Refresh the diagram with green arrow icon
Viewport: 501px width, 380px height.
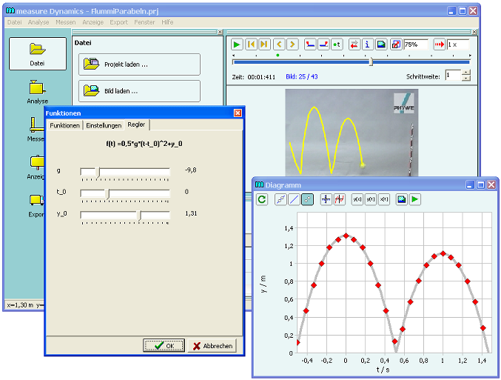click(262, 199)
